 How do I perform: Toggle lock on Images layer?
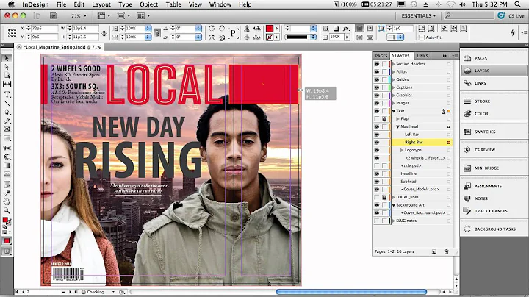point(384,103)
